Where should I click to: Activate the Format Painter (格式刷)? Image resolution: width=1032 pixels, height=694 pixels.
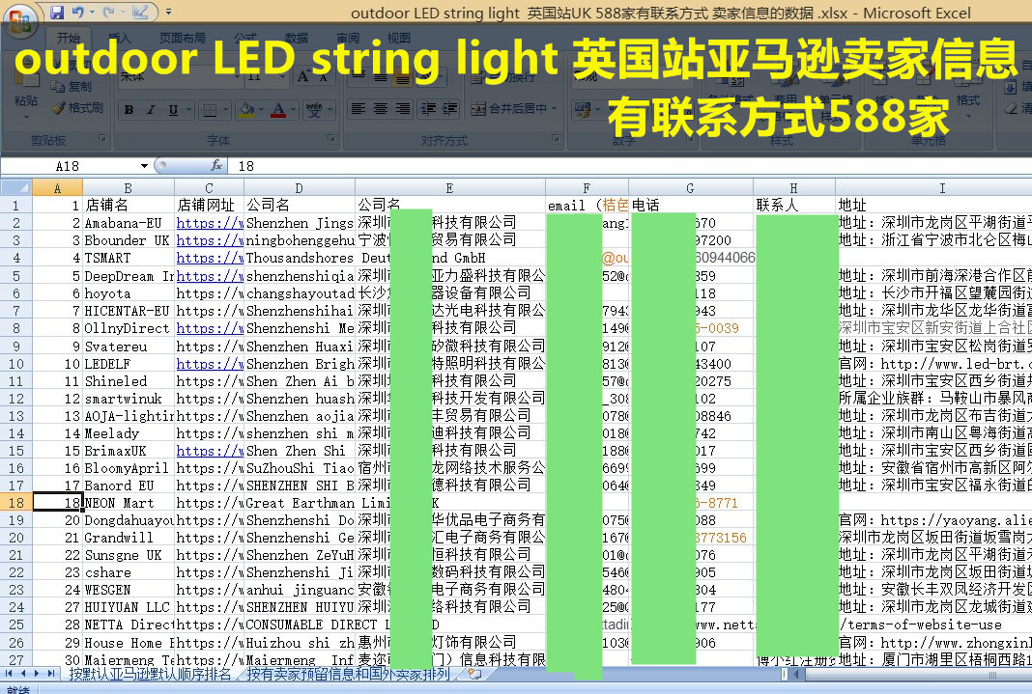click(x=58, y=107)
